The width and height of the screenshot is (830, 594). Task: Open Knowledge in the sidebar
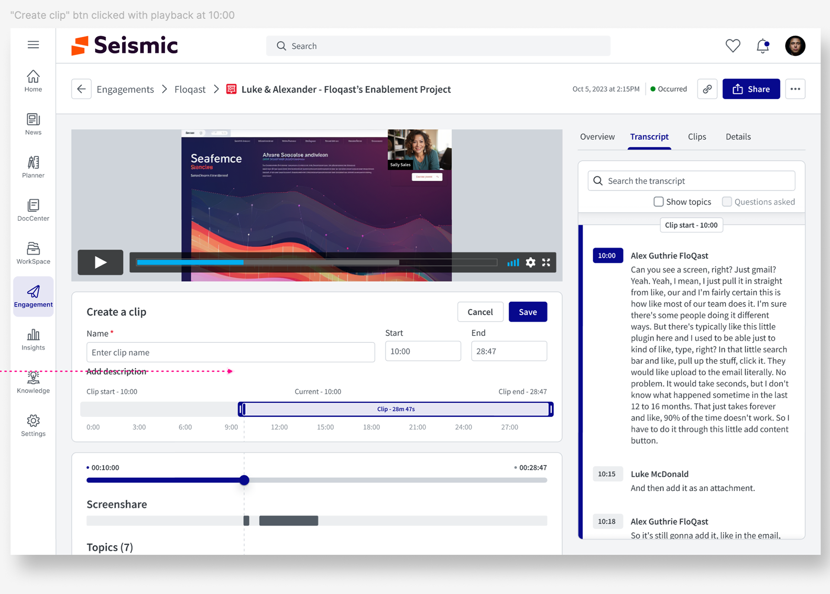[33, 382]
